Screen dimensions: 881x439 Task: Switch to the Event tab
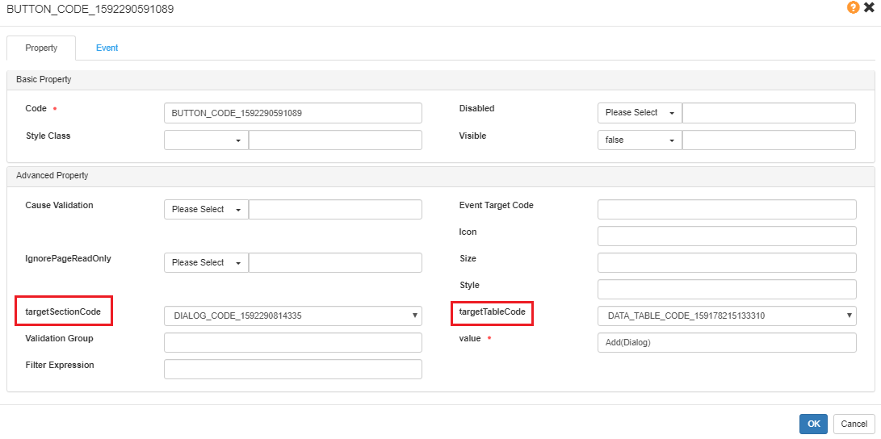[107, 48]
